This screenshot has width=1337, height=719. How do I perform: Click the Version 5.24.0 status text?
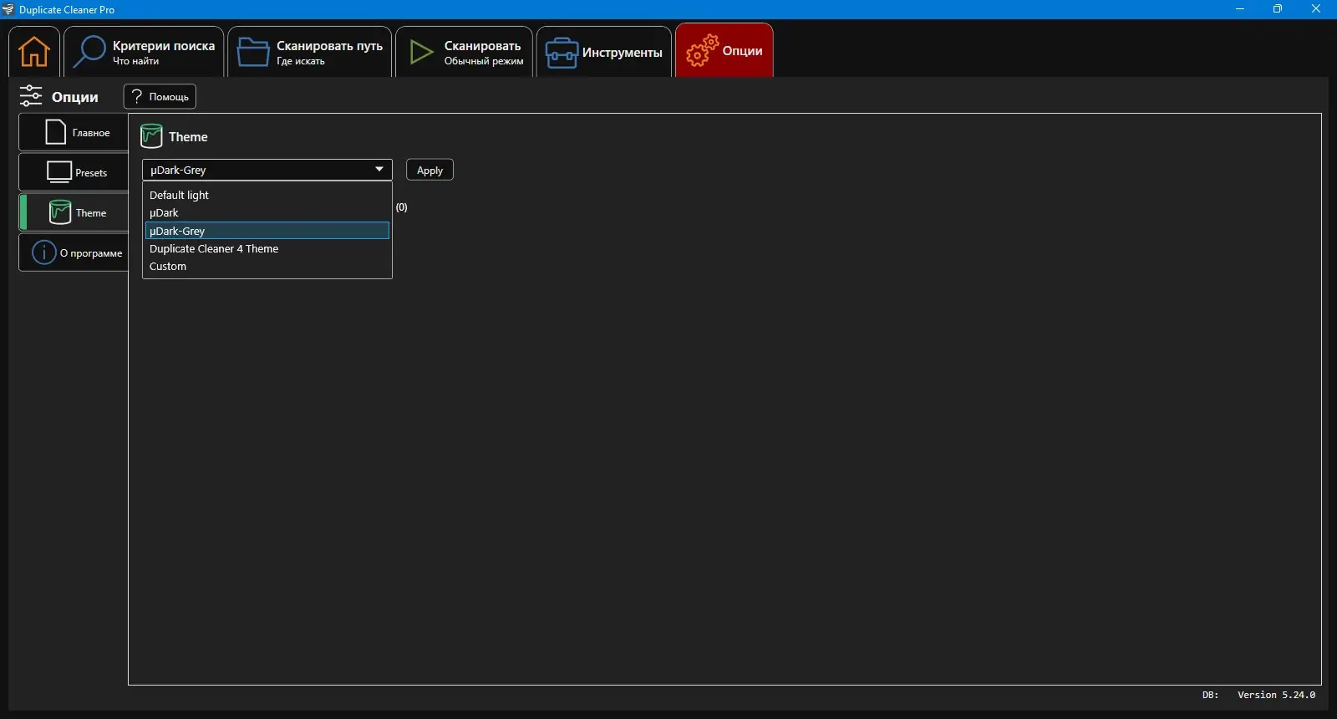point(1276,695)
